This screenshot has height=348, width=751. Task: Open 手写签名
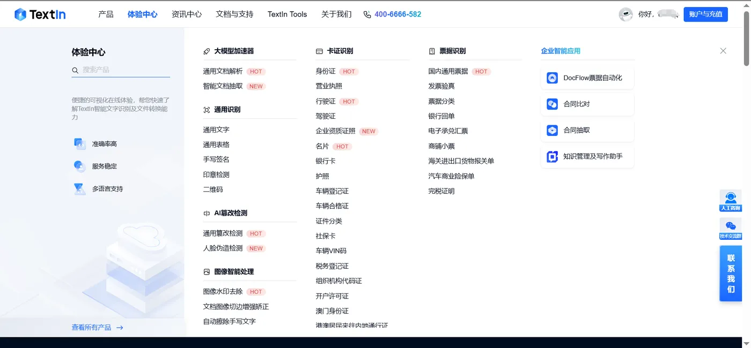coord(216,160)
